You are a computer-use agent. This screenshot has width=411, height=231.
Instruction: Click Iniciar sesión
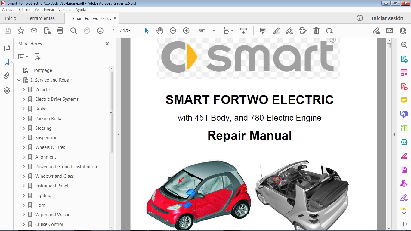(x=388, y=18)
